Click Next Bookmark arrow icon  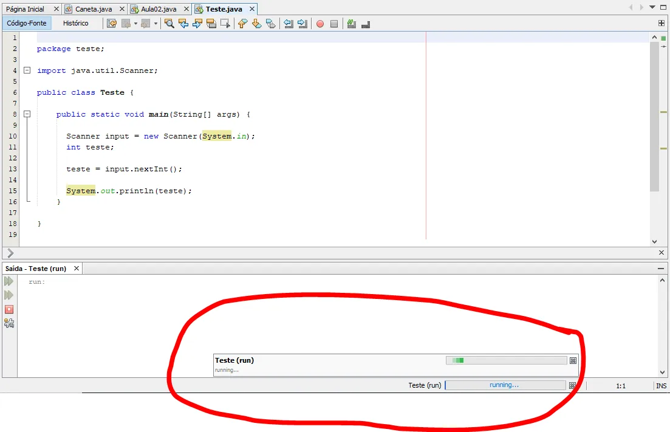click(x=257, y=24)
